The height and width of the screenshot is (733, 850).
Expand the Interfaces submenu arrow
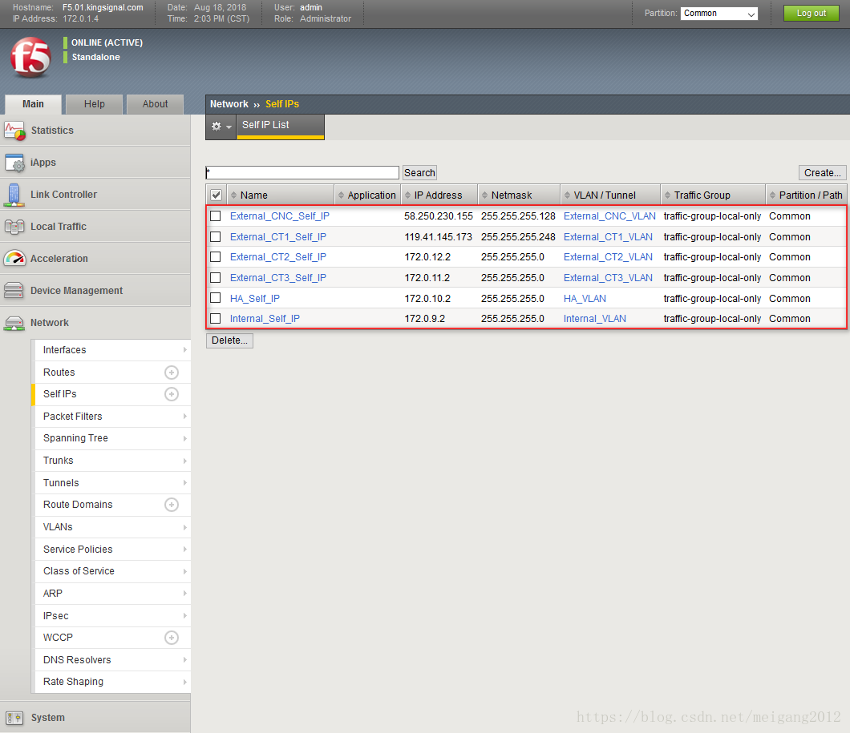point(185,350)
